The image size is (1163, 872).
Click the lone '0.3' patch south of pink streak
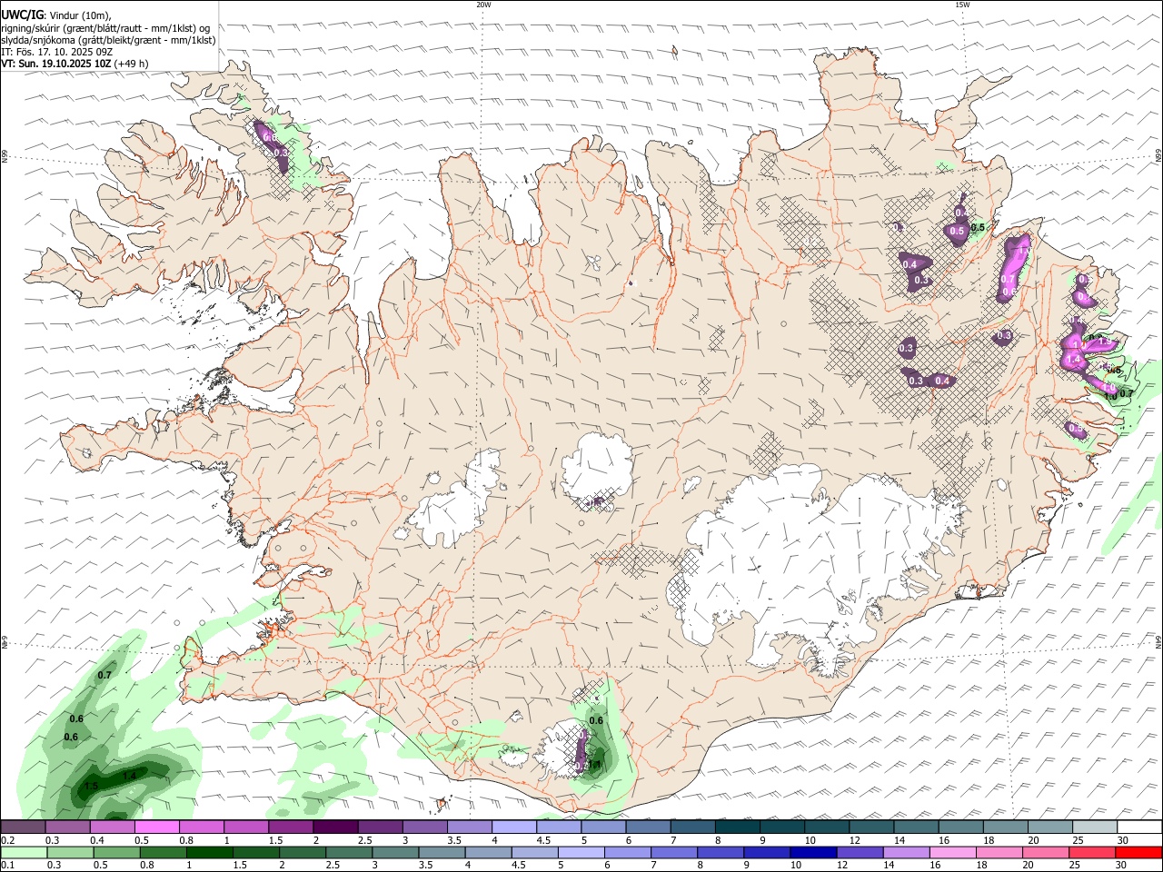pos(1004,336)
